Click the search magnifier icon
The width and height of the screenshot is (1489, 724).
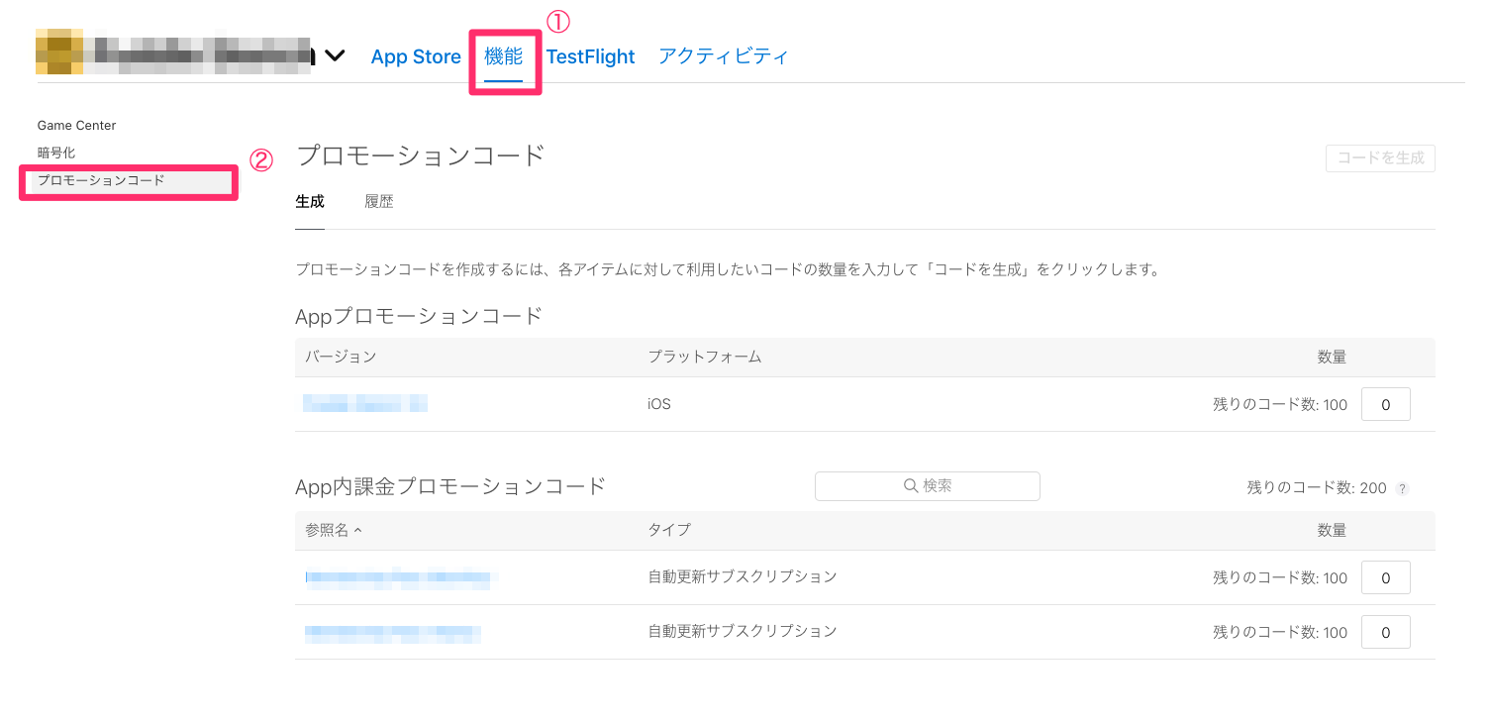click(x=911, y=486)
